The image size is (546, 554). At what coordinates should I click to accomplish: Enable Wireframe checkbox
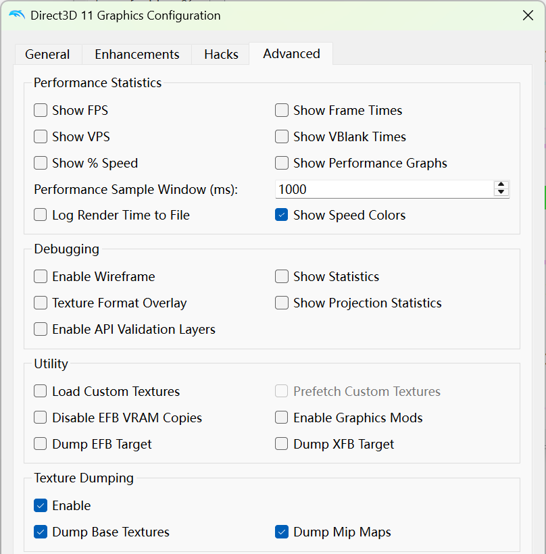coord(41,276)
